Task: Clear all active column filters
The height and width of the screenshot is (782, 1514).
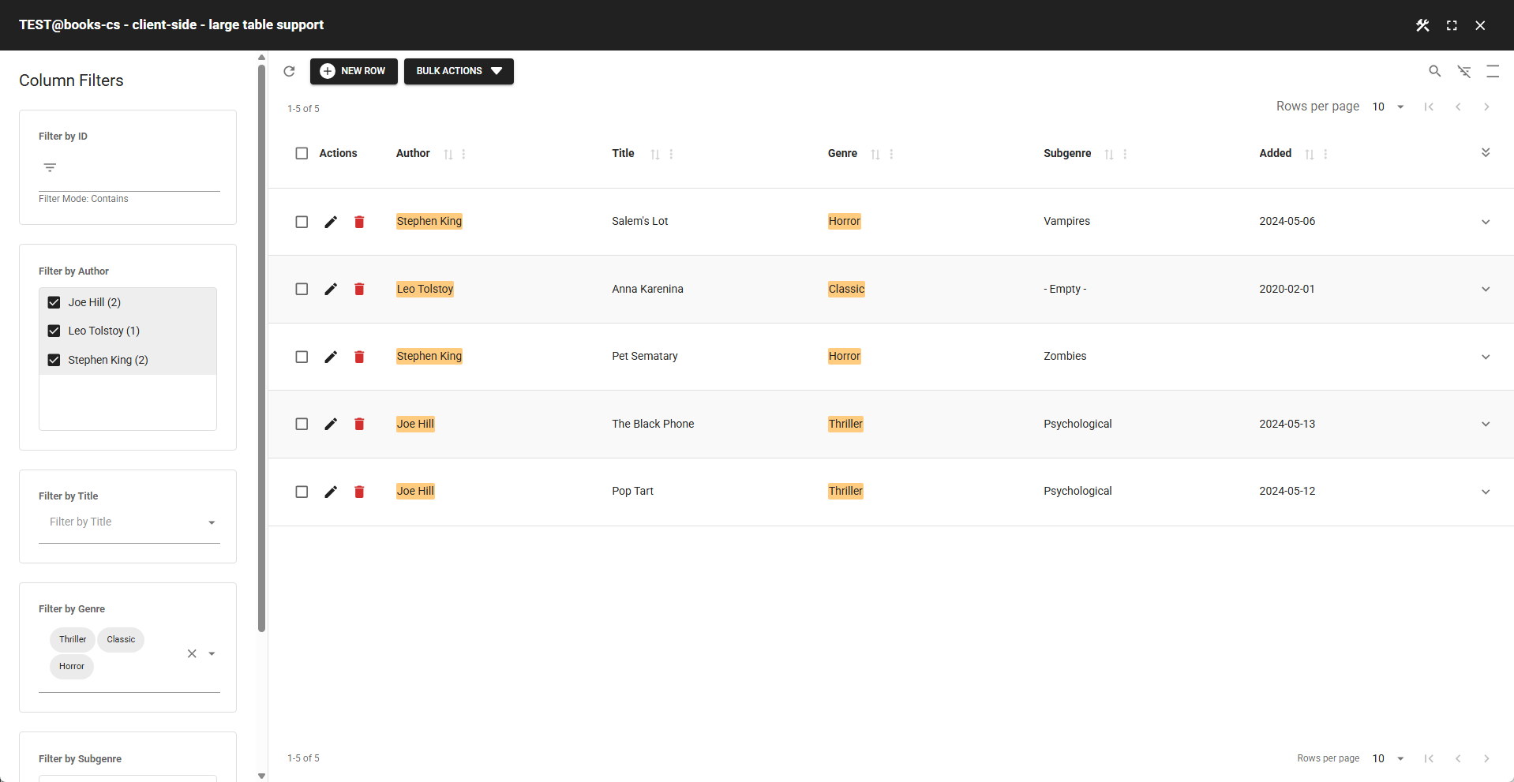Action: (1464, 71)
